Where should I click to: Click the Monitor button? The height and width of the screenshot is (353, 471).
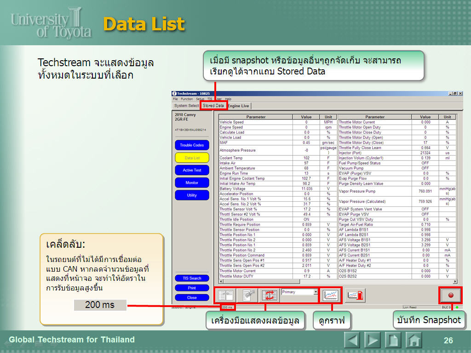tap(192, 182)
